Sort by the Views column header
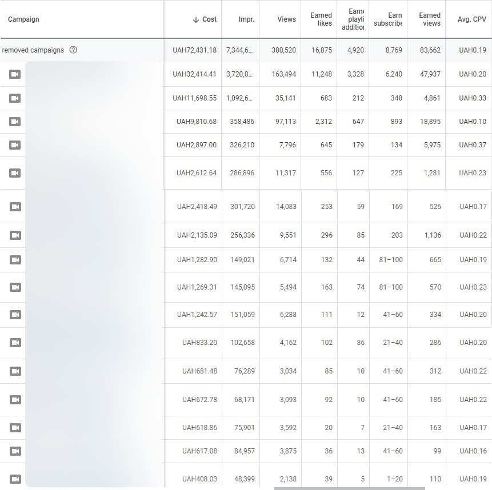492x490 pixels. pyautogui.click(x=286, y=19)
